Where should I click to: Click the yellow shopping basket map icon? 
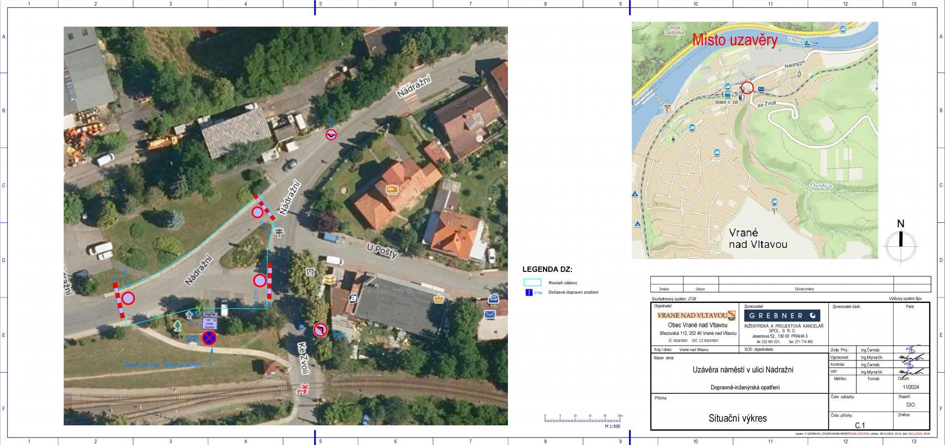click(x=438, y=298)
